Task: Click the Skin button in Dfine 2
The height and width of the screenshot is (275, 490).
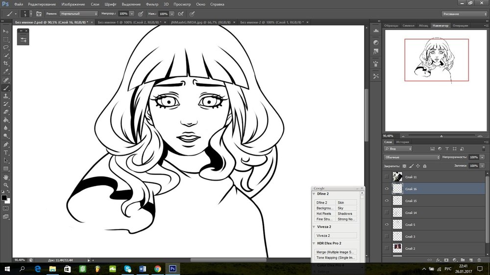Action: click(x=346, y=202)
